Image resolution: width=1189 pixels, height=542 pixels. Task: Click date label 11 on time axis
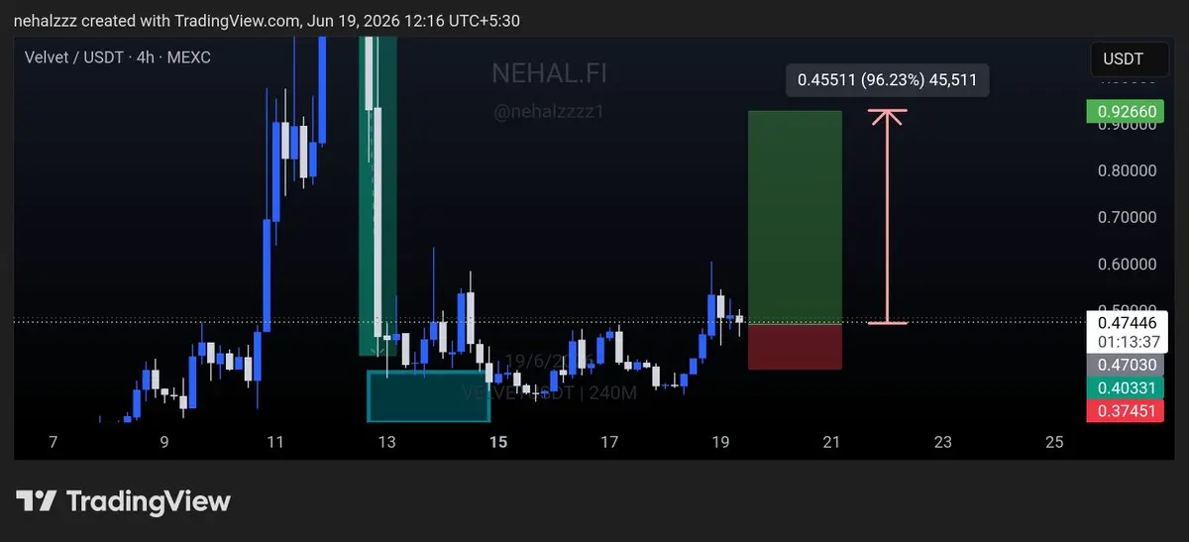[x=275, y=442]
